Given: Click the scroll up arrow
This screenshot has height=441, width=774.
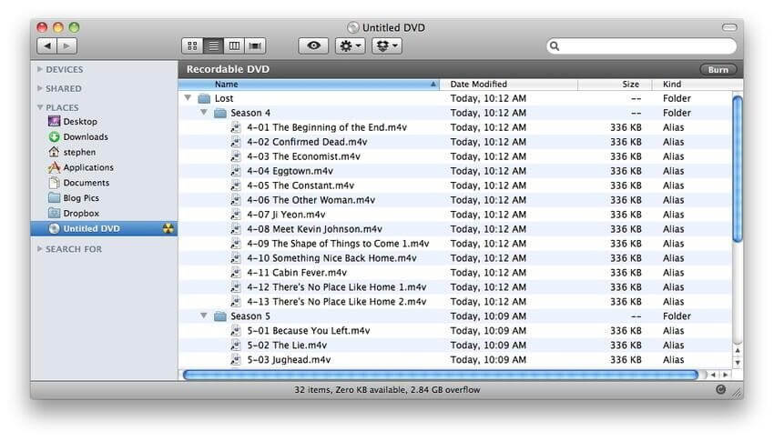Looking at the screenshot, I should pyautogui.click(x=738, y=350).
